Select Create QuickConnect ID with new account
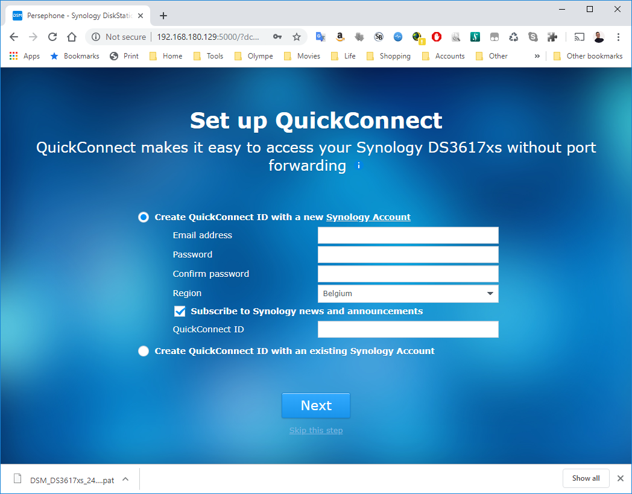 pyautogui.click(x=144, y=217)
